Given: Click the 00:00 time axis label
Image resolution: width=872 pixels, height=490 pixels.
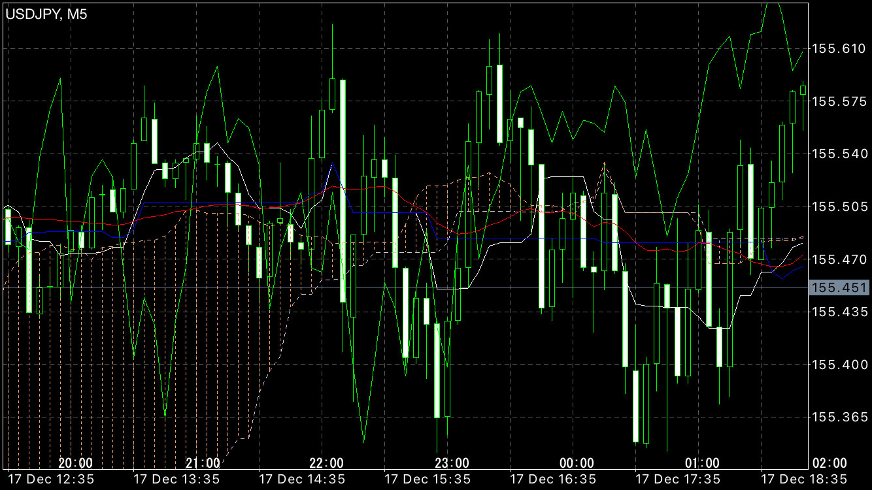Looking at the screenshot, I should (577, 463).
